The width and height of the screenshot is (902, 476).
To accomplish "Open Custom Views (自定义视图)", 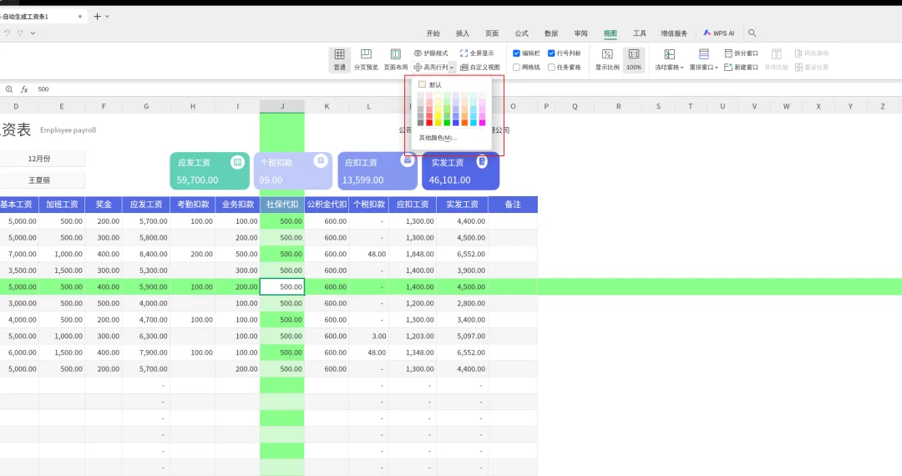I will (480, 68).
